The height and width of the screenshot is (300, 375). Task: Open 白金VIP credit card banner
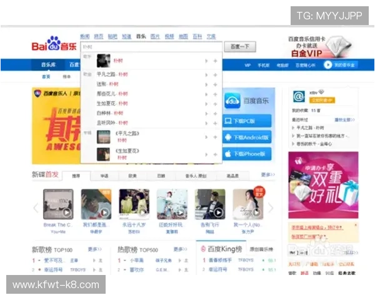coord(320,46)
